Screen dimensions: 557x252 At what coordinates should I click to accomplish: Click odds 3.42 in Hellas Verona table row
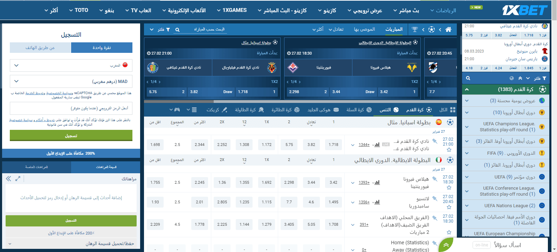tap(333, 182)
